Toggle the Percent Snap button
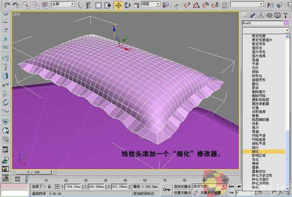 point(206,5)
